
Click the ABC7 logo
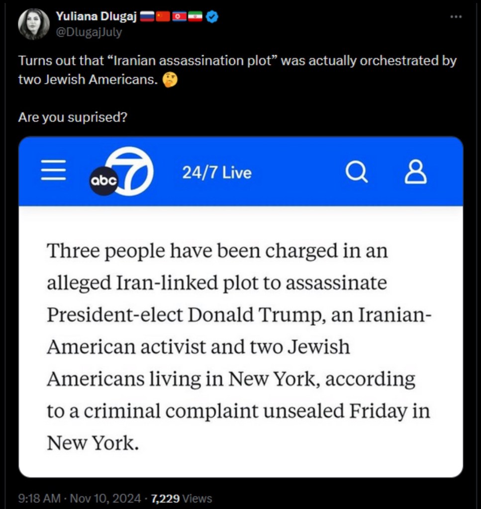(122, 172)
